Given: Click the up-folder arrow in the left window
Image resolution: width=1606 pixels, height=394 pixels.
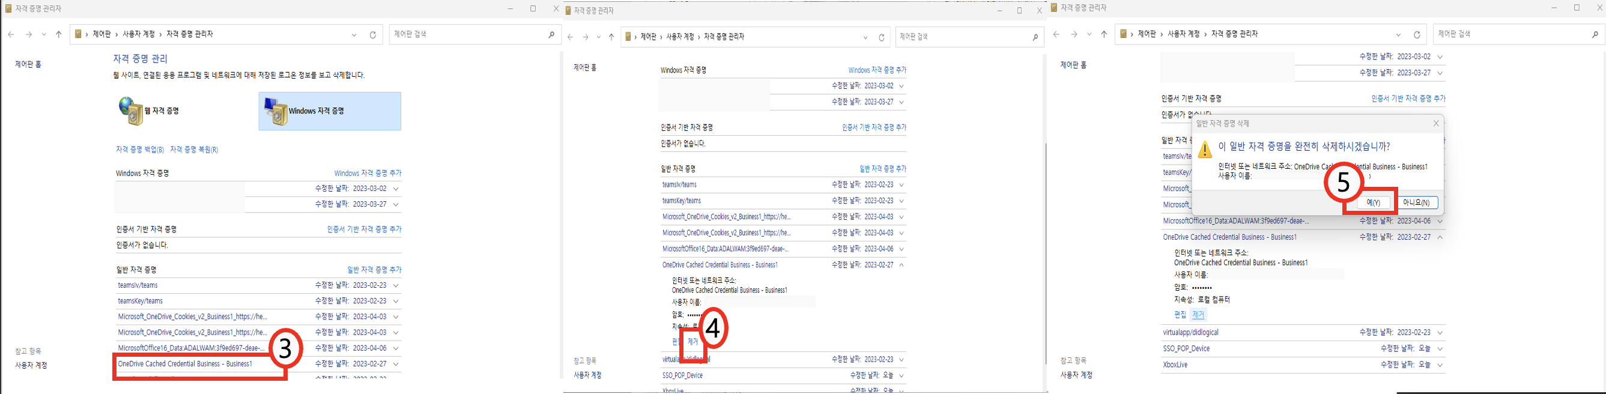Looking at the screenshot, I should (59, 35).
